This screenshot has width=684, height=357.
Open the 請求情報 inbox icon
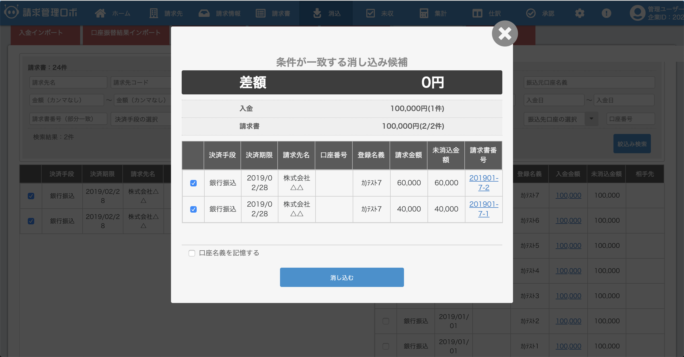click(204, 13)
